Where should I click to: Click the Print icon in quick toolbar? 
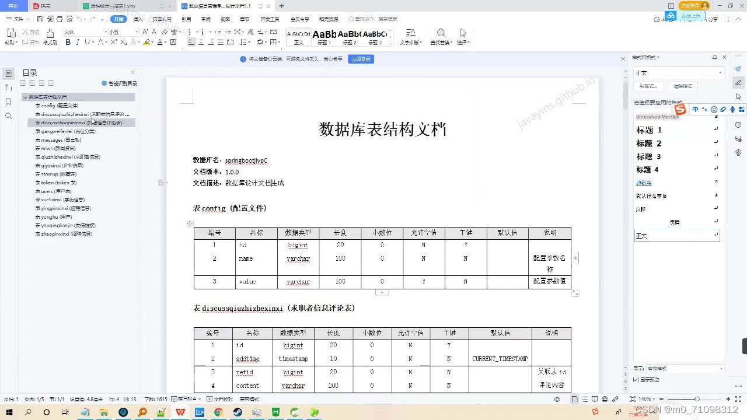click(60, 19)
